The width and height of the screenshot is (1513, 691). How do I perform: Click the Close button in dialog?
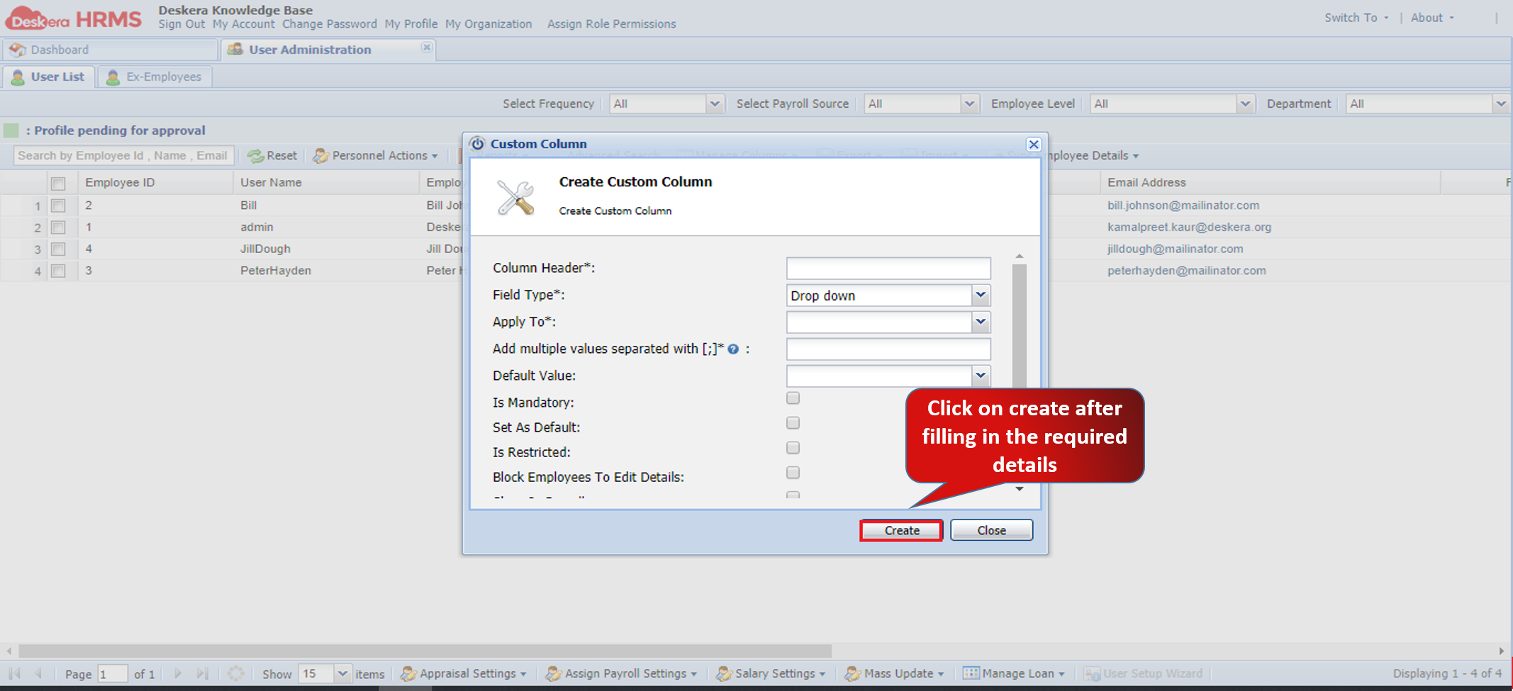tap(991, 531)
